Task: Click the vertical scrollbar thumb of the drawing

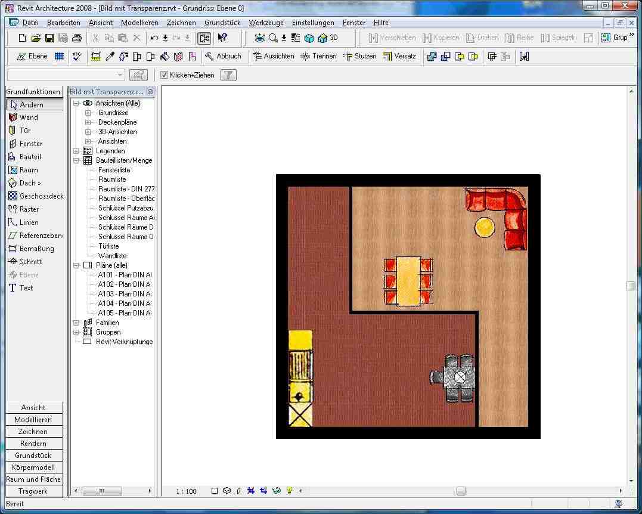Action: click(x=631, y=286)
